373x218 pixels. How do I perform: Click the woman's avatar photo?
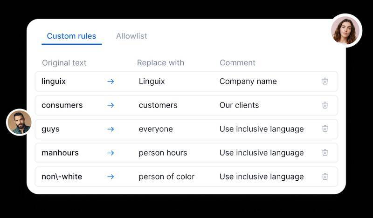click(x=345, y=30)
